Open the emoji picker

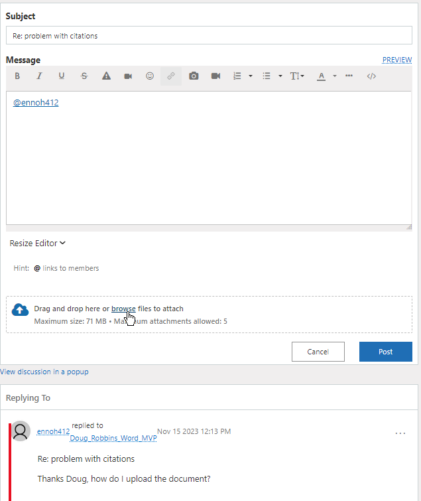(x=150, y=76)
